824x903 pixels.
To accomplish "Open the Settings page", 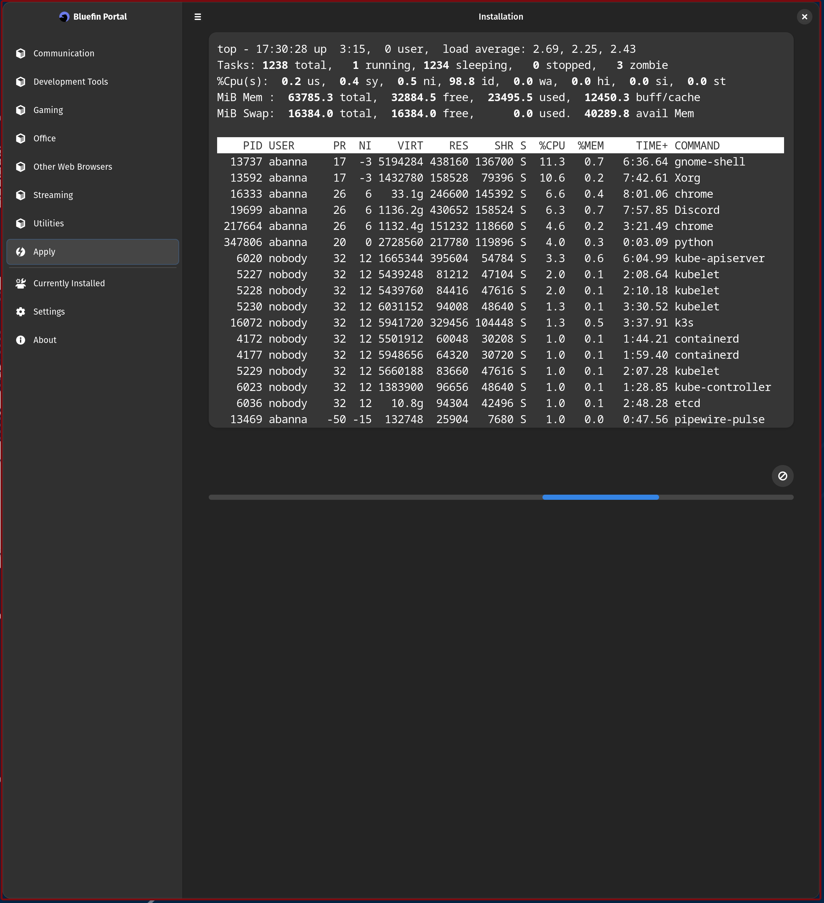I will [49, 312].
